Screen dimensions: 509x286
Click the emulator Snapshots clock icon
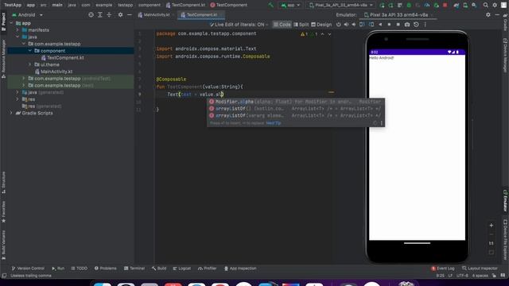pyautogui.click(x=416, y=25)
